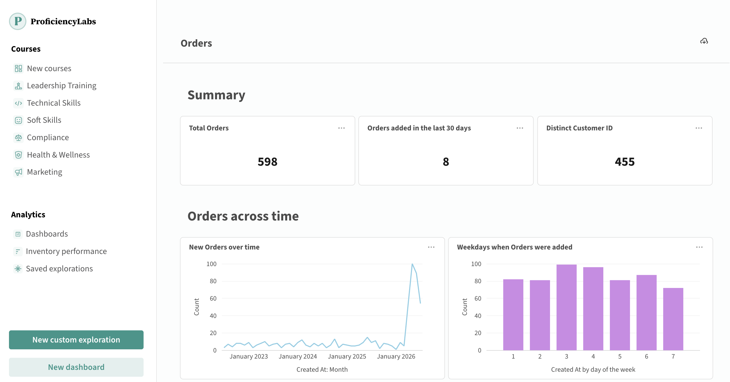Viewport: 730px width, 382px height.
Task: Click the Total Orders card title
Action: (x=208, y=128)
